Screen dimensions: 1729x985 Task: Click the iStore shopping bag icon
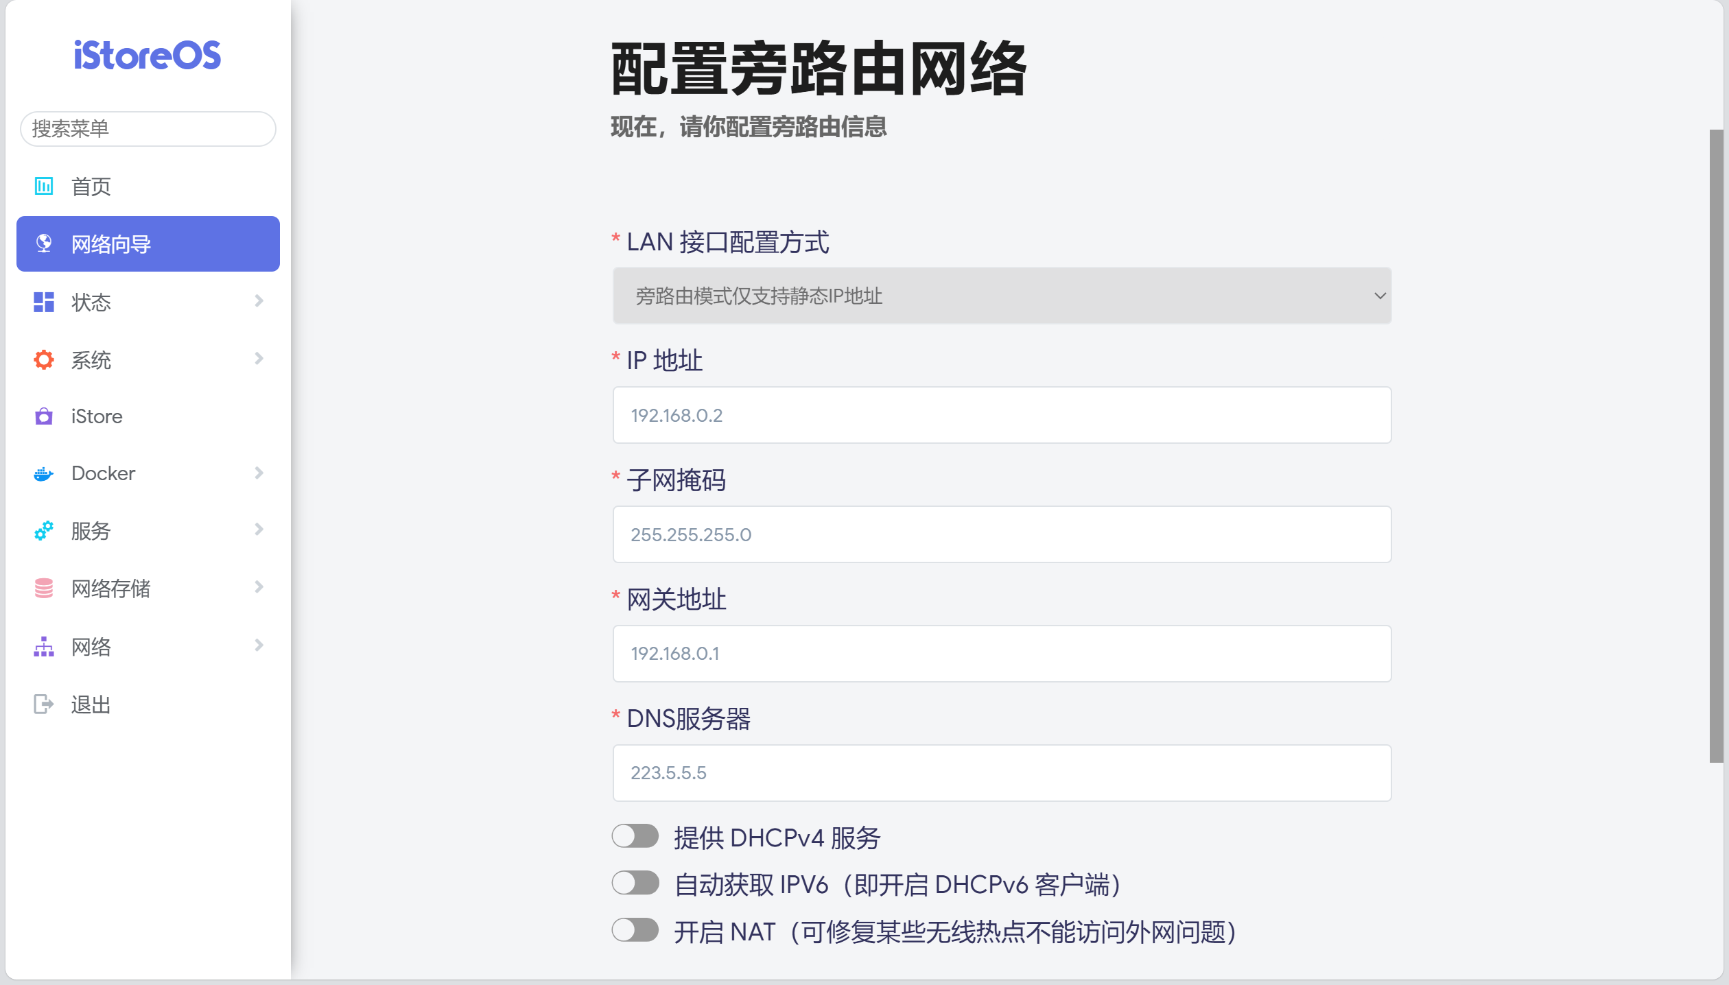(44, 416)
